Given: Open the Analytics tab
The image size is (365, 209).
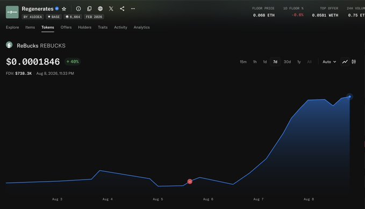Looking at the screenshot, I should pyautogui.click(x=141, y=27).
